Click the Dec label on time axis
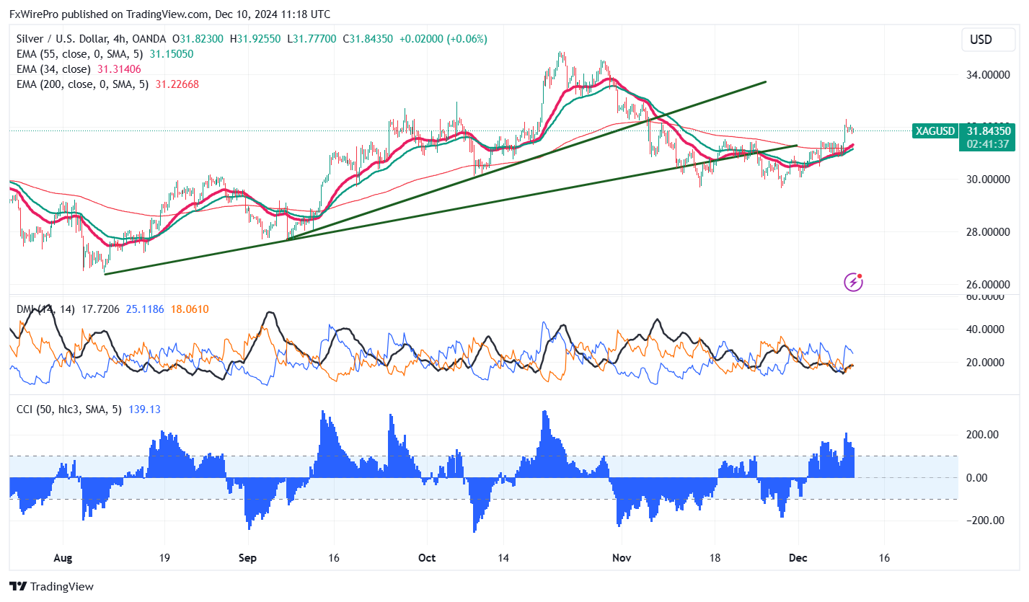 click(x=798, y=558)
